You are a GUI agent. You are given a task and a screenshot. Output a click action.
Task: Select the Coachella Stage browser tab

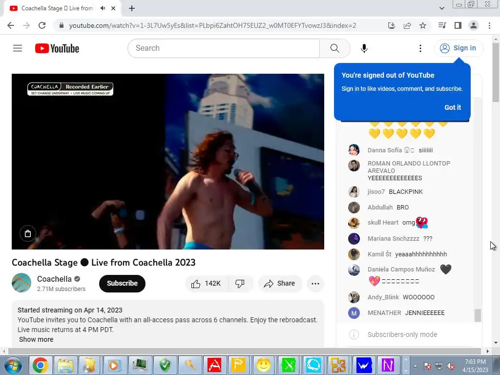pyautogui.click(x=62, y=8)
